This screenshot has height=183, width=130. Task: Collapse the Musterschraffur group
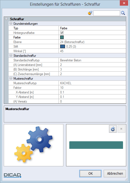11,78
